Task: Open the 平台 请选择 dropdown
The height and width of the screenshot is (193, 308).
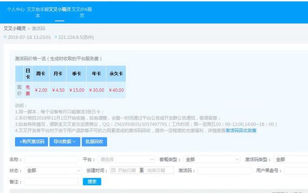Action: [125, 159]
